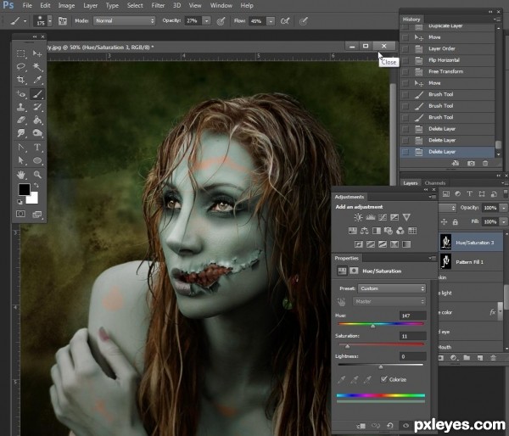Image resolution: width=509 pixels, height=436 pixels.
Task: Open the brush preset picker arrow
Action: point(50,21)
